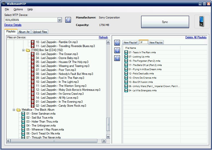Click the red icon for Fool In The Rain.mp3
Viewport: 212px width, 150px height.
tap(33, 78)
